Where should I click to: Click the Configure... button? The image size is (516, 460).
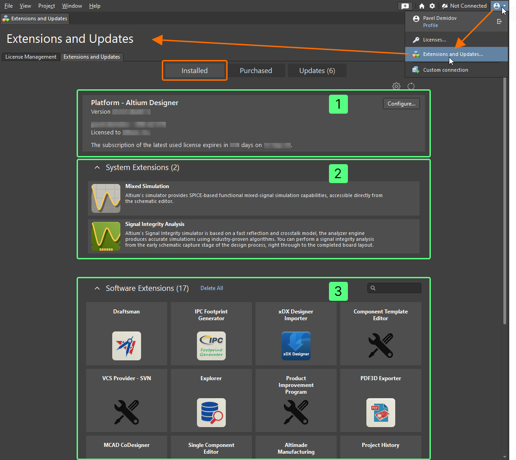(x=402, y=103)
